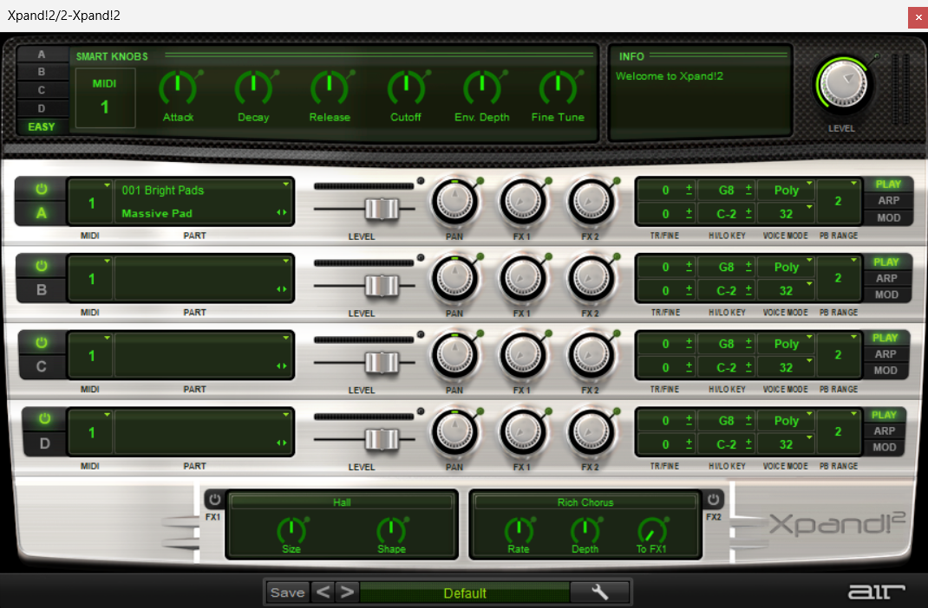Adjust part A high key G8 stepper
Viewport: 928px width, 608px height.
(748, 190)
